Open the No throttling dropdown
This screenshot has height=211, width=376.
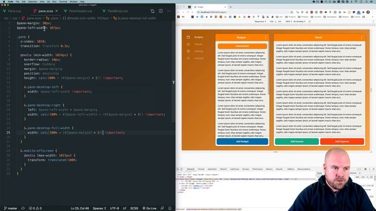(299, 22)
